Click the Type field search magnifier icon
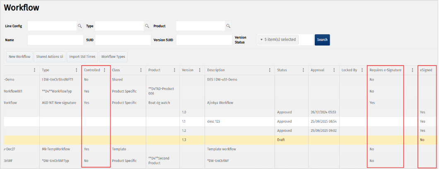This screenshot has width=439, height=169. tap(147, 26)
